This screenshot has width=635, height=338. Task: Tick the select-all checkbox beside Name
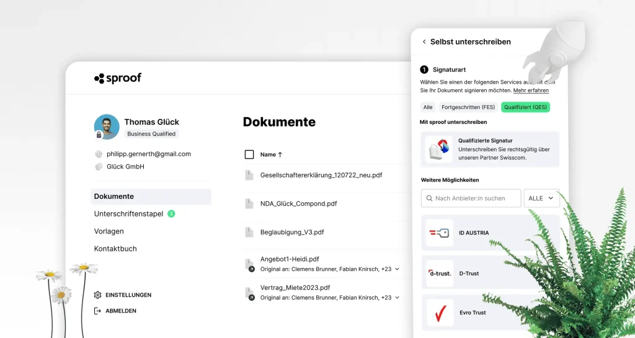tap(249, 154)
